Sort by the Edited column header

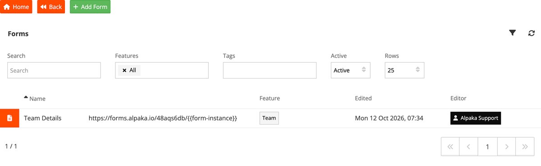coord(363,98)
